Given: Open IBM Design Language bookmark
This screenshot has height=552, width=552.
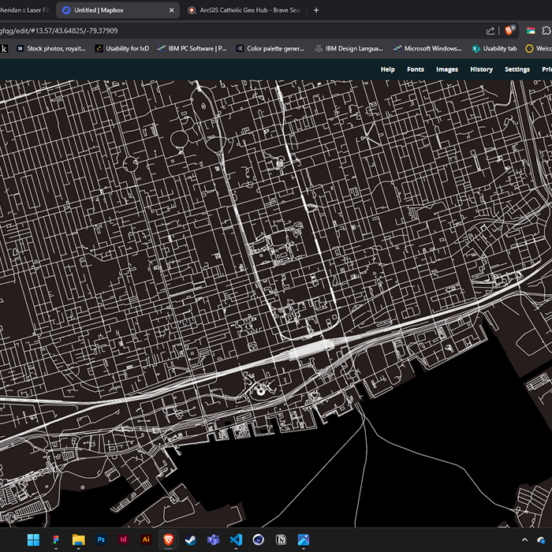Looking at the screenshot, I should pos(349,48).
